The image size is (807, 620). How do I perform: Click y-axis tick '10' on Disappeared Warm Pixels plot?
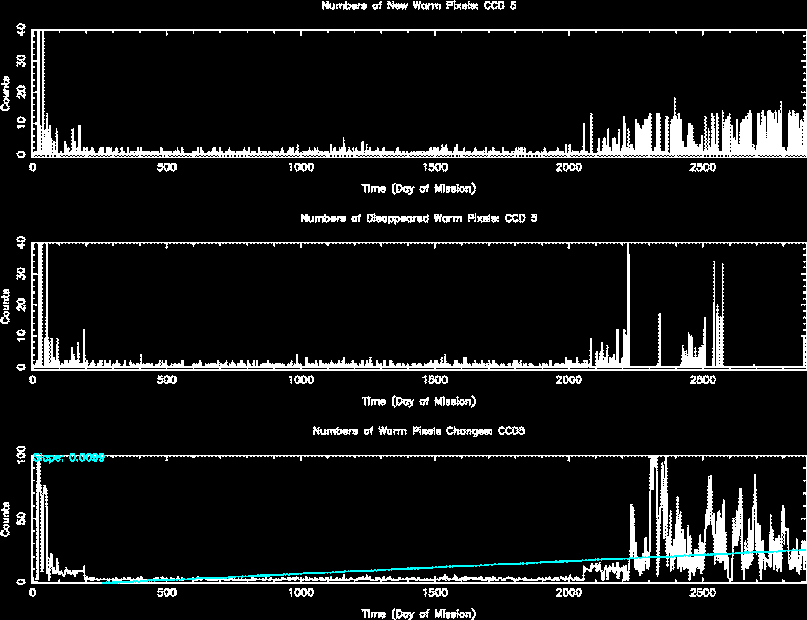coord(21,336)
